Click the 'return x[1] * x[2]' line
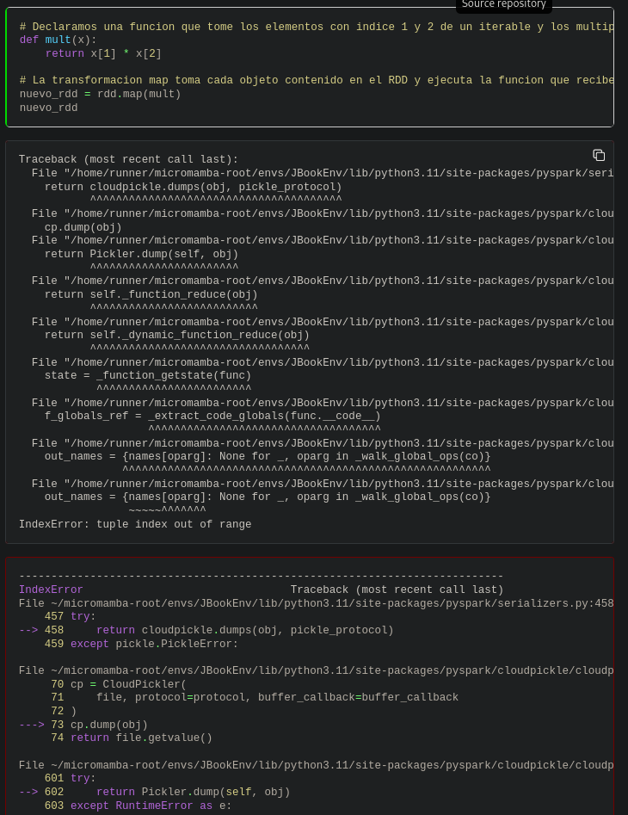 pyautogui.click(x=103, y=53)
